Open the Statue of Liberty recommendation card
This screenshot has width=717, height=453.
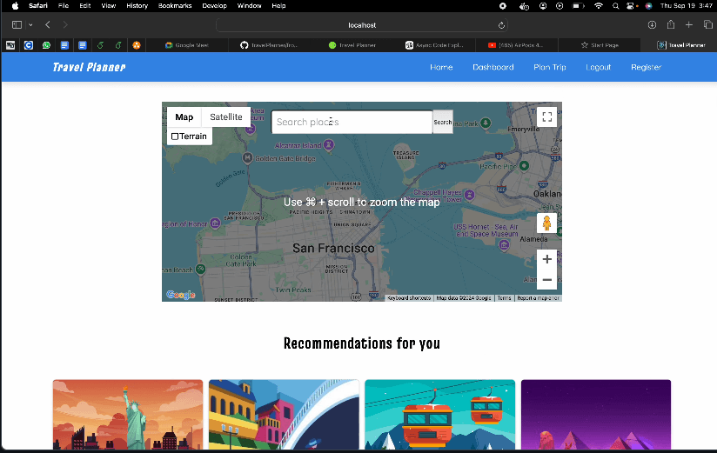pos(128,414)
